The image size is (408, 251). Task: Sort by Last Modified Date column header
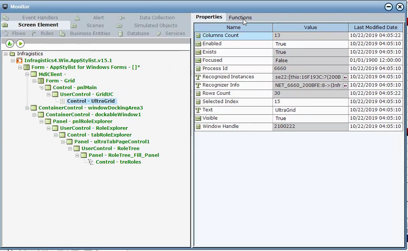point(375,27)
